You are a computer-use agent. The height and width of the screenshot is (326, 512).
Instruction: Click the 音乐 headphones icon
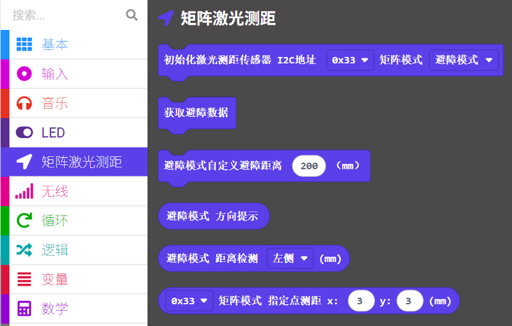coord(24,103)
